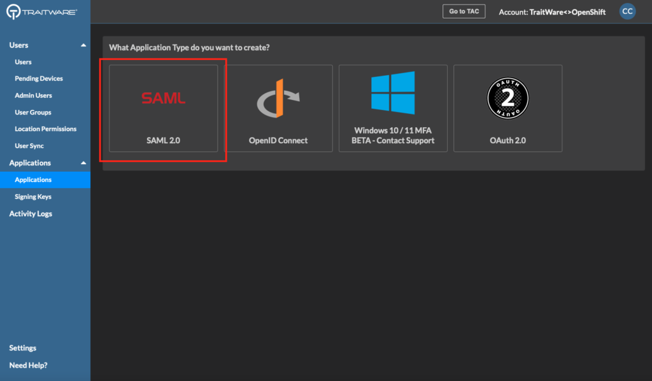The height and width of the screenshot is (381, 652).
Task: Click the Windows logo icon
Action: click(393, 93)
